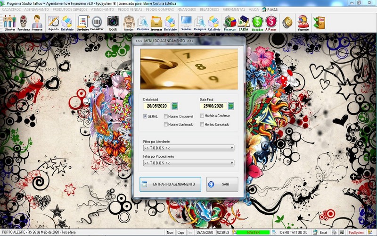Click the Pesquisa icon beside Vendas

click(200, 23)
